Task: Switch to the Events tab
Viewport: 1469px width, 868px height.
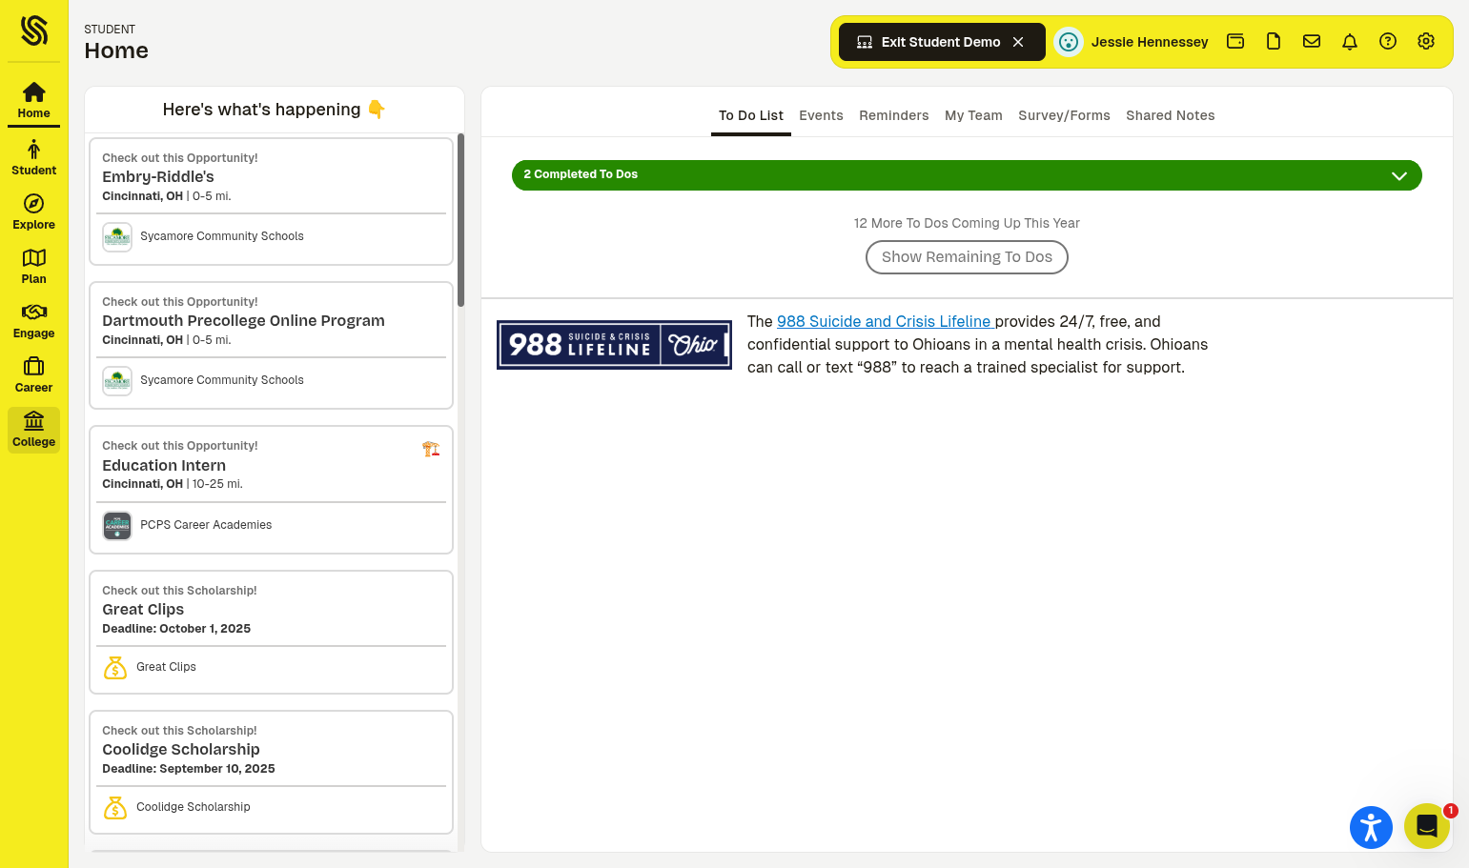Action: coord(821,115)
